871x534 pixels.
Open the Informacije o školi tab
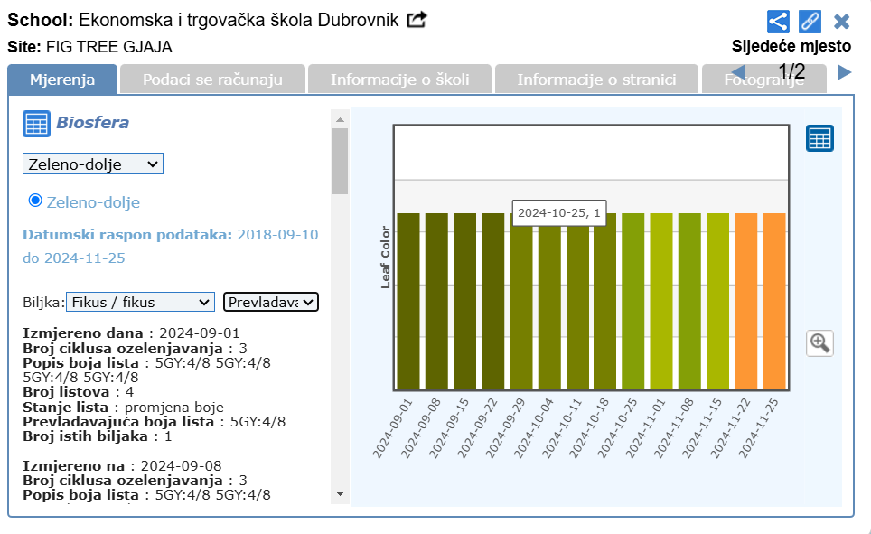pyautogui.click(x=399, y=80)
